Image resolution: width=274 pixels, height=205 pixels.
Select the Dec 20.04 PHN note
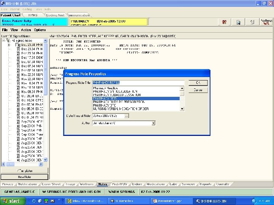tap(32, 49)
